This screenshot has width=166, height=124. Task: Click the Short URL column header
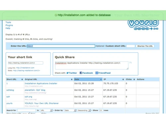15,79
